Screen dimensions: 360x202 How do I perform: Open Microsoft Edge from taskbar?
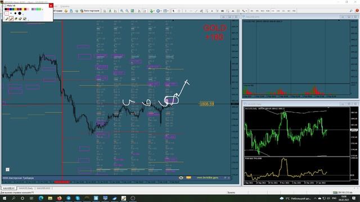pos(41,198)
